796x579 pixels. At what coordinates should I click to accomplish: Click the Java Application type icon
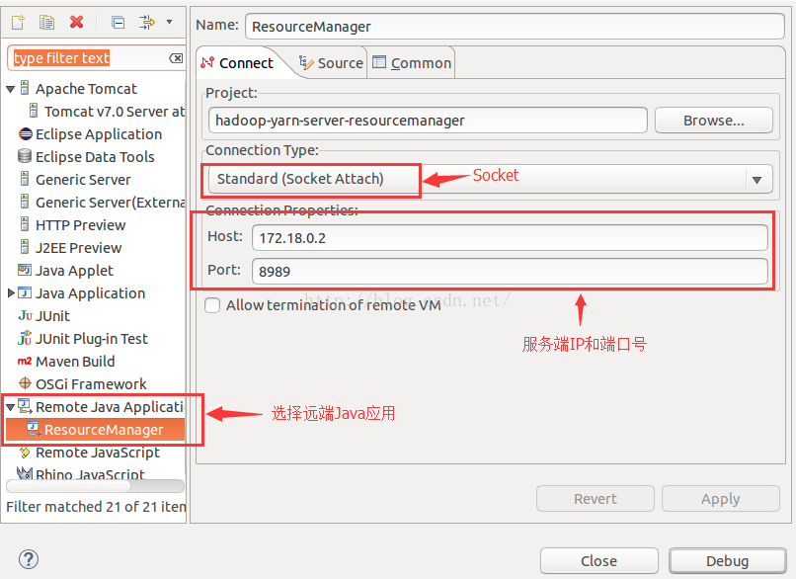[x=25, y=293]
